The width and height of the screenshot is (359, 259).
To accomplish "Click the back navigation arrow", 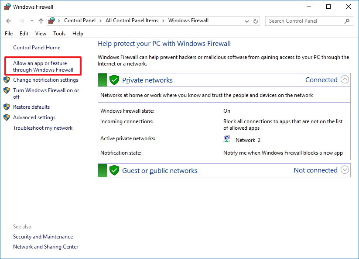I will click(9, 21).
